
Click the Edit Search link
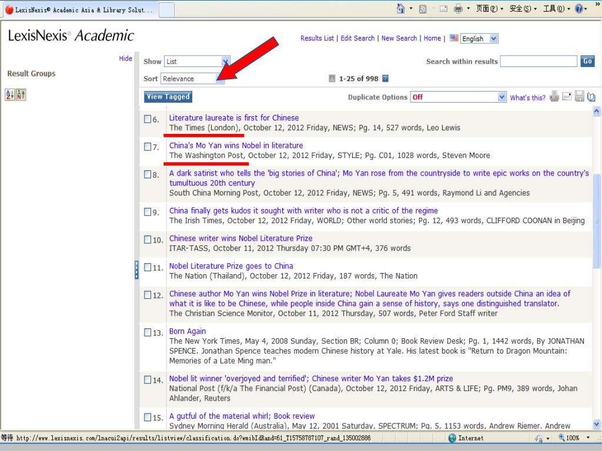tap(357, 38)
